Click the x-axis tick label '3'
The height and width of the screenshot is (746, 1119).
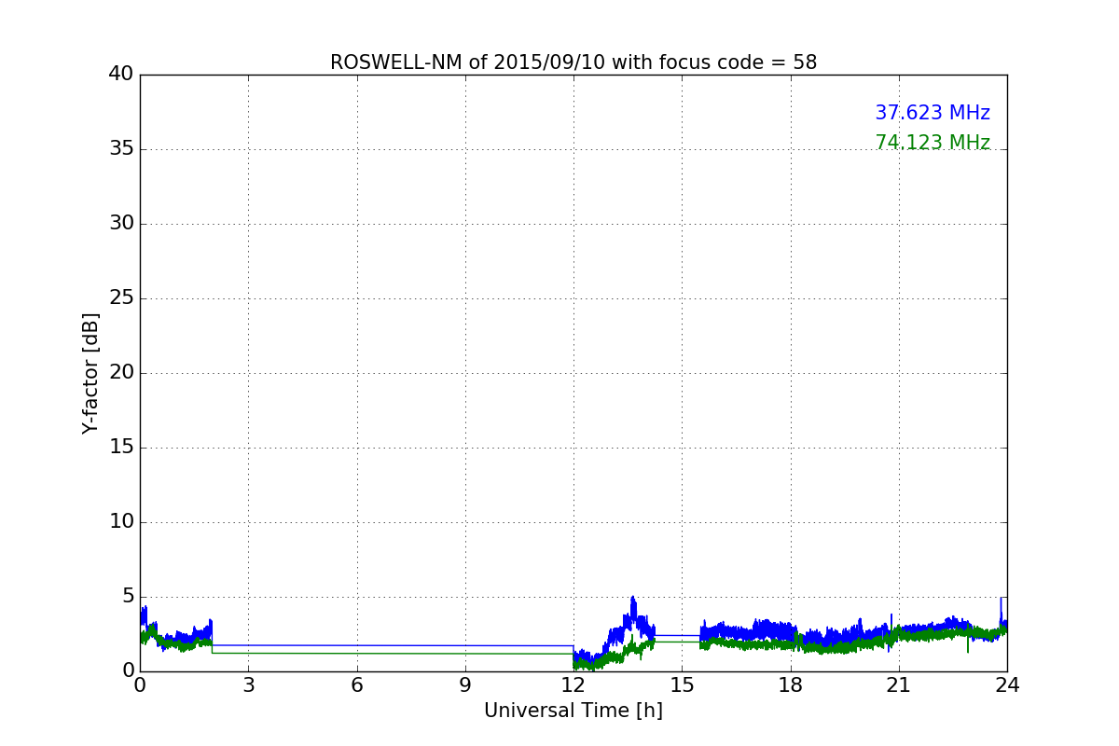tap(248, 685)
